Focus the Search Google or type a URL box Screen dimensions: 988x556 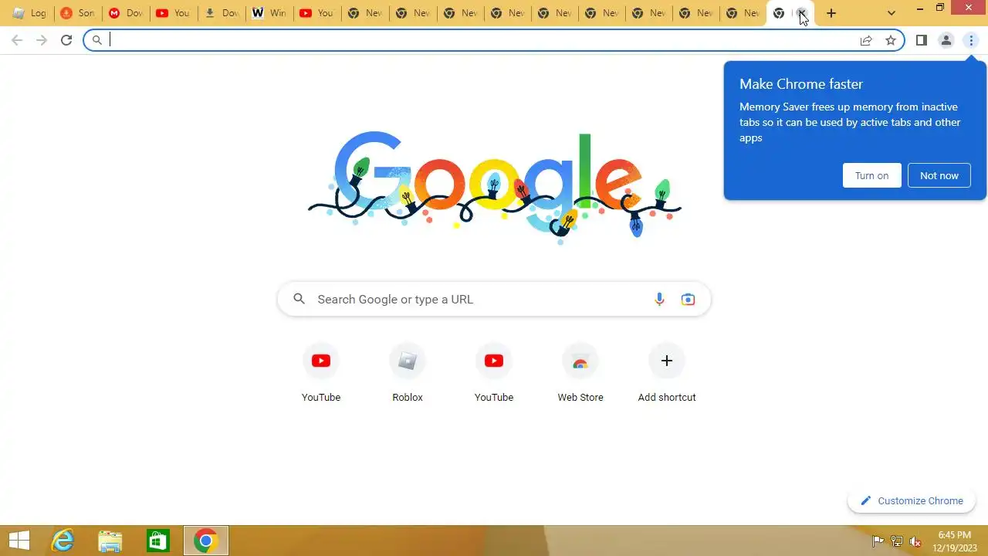coord(494,300)
